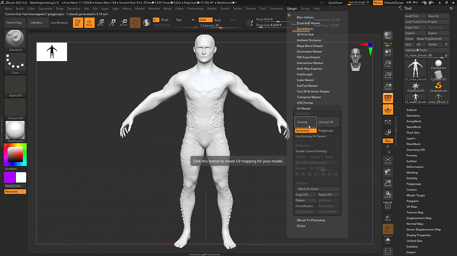Image resolution: width=457 pixels, height=256 pixels.
Task: Click the AAHalf icon
Action: (388, 86)
